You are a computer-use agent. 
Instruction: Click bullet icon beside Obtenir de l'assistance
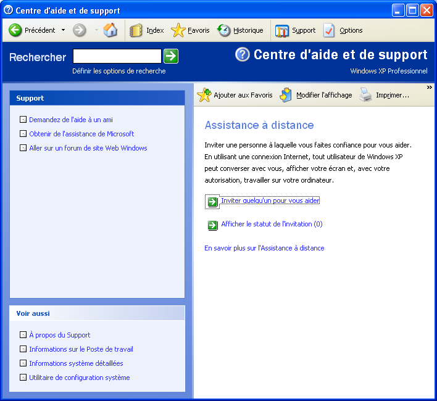point(23,134)
